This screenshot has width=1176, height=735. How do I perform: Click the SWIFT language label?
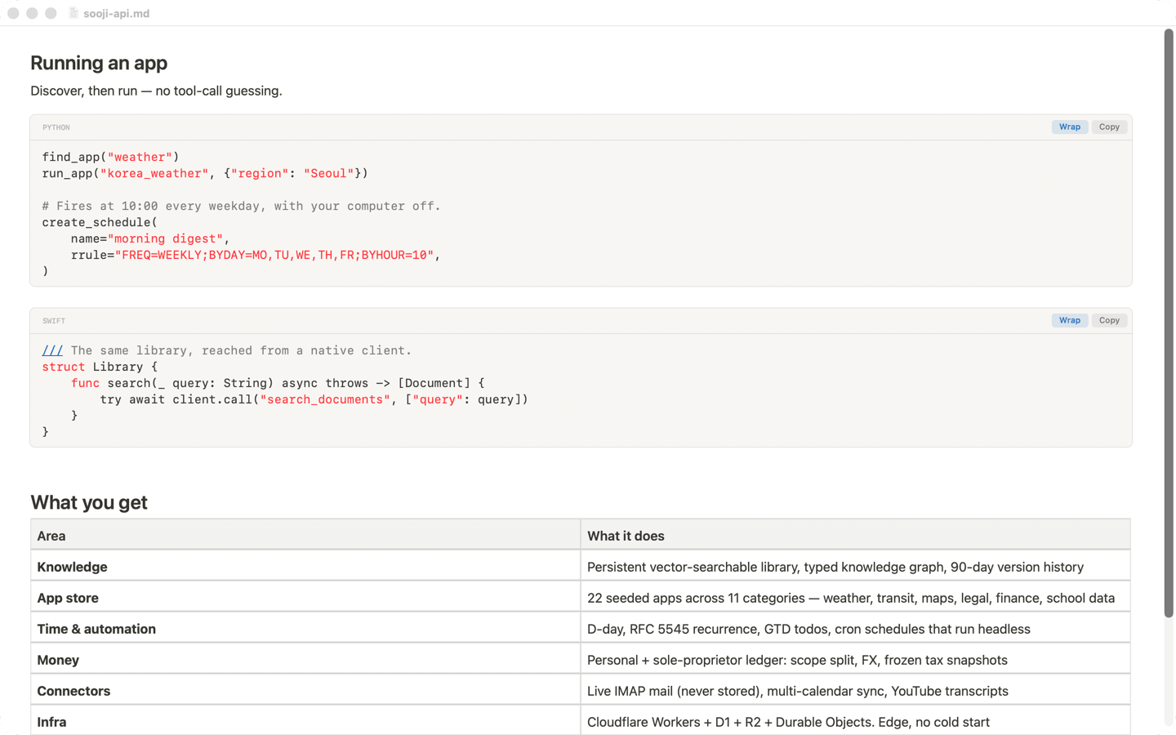[54, 321]
